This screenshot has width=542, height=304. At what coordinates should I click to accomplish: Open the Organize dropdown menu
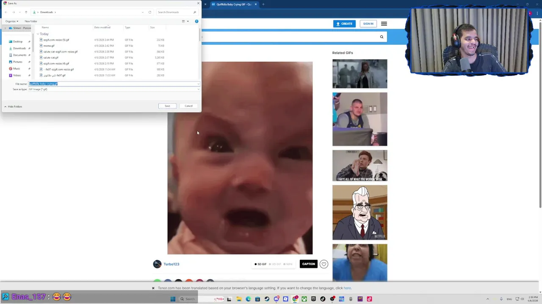(11, 21)
